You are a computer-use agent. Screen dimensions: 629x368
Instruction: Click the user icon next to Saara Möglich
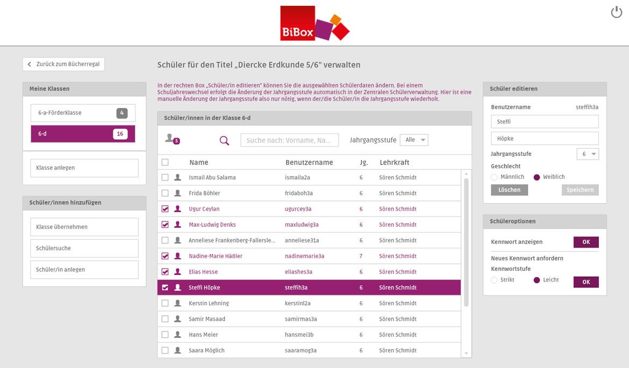[177, 350]
